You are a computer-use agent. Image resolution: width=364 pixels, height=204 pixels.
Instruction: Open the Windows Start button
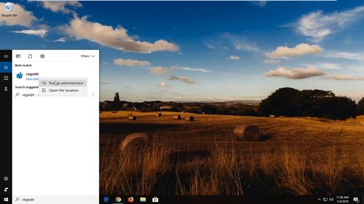[x=6, y=199]
